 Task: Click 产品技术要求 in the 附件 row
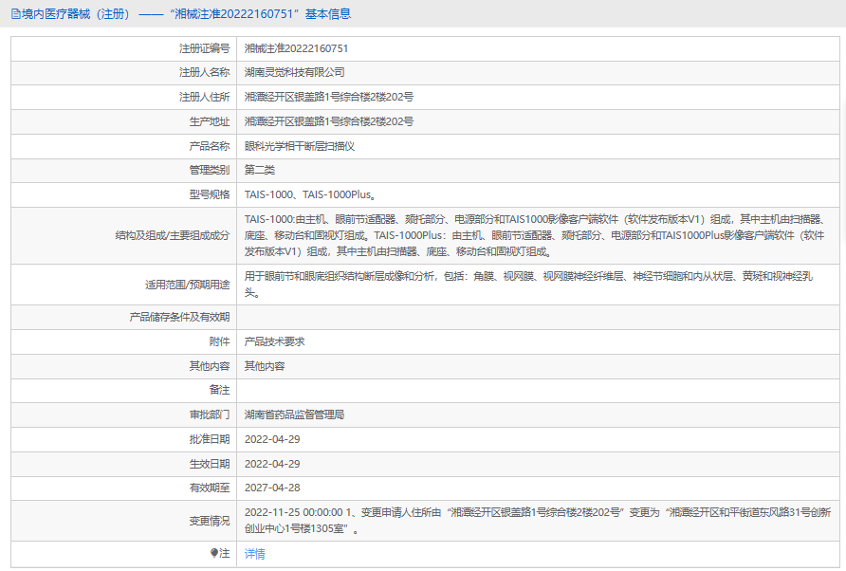pos(274,341)
